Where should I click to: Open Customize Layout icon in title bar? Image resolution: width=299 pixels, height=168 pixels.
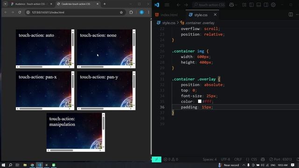pyautogui.click(x=244, y=5)
